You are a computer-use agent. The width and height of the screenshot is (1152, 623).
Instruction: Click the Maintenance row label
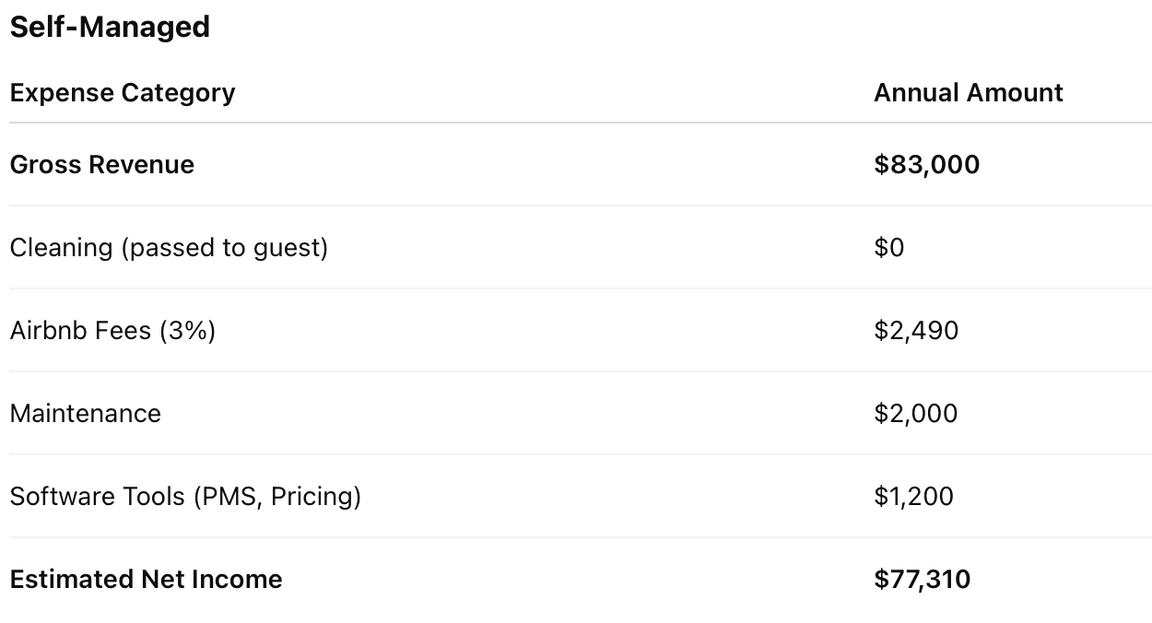(86, 414)
